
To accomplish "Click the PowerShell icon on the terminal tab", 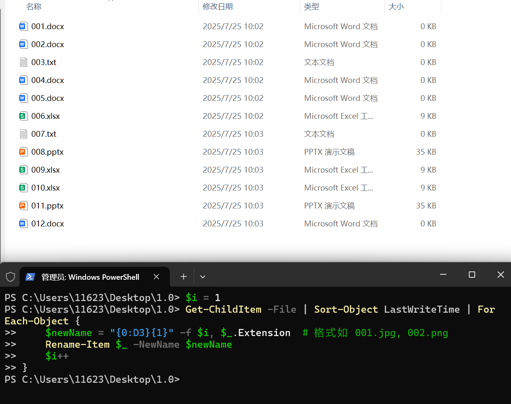I will (x=30, y=277).
